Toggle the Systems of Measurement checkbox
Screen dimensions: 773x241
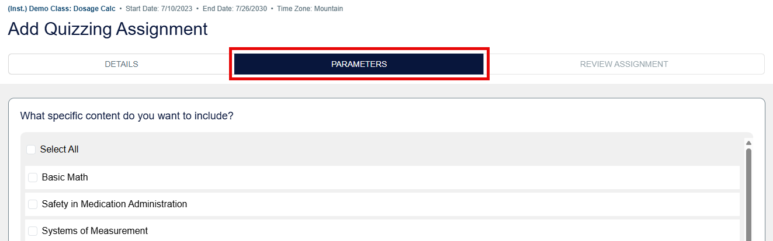point(33,231)
